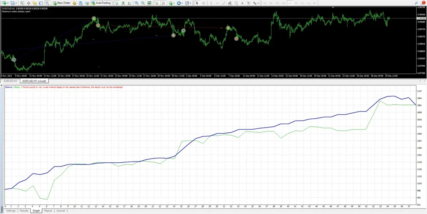Click the 2147 value on the graph scale
Screen dimensions: 427x214
point(419,91)
